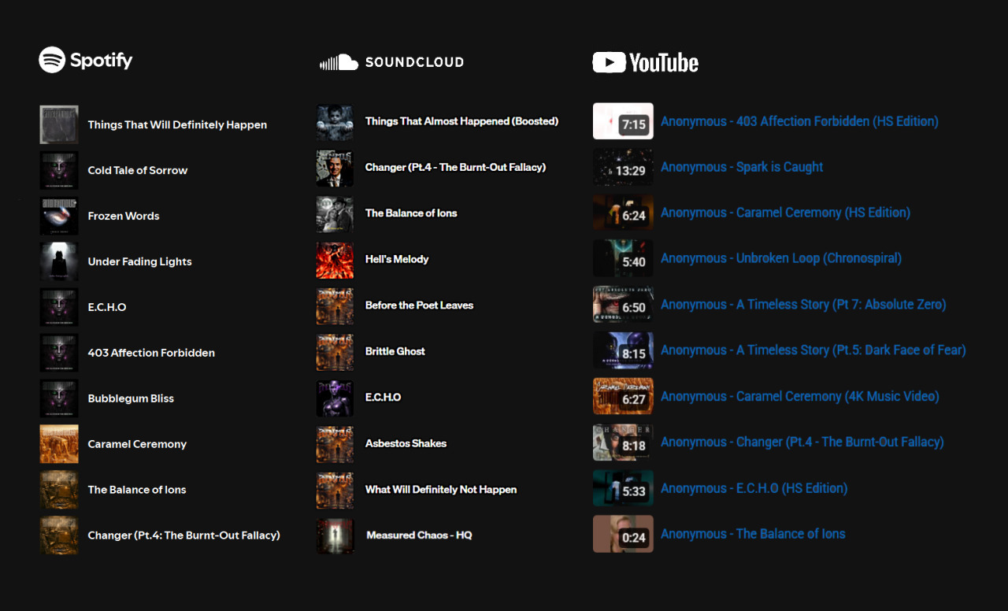
Task: Click Measured Chaos - HQ cover thumbnail
Action: 335,535
